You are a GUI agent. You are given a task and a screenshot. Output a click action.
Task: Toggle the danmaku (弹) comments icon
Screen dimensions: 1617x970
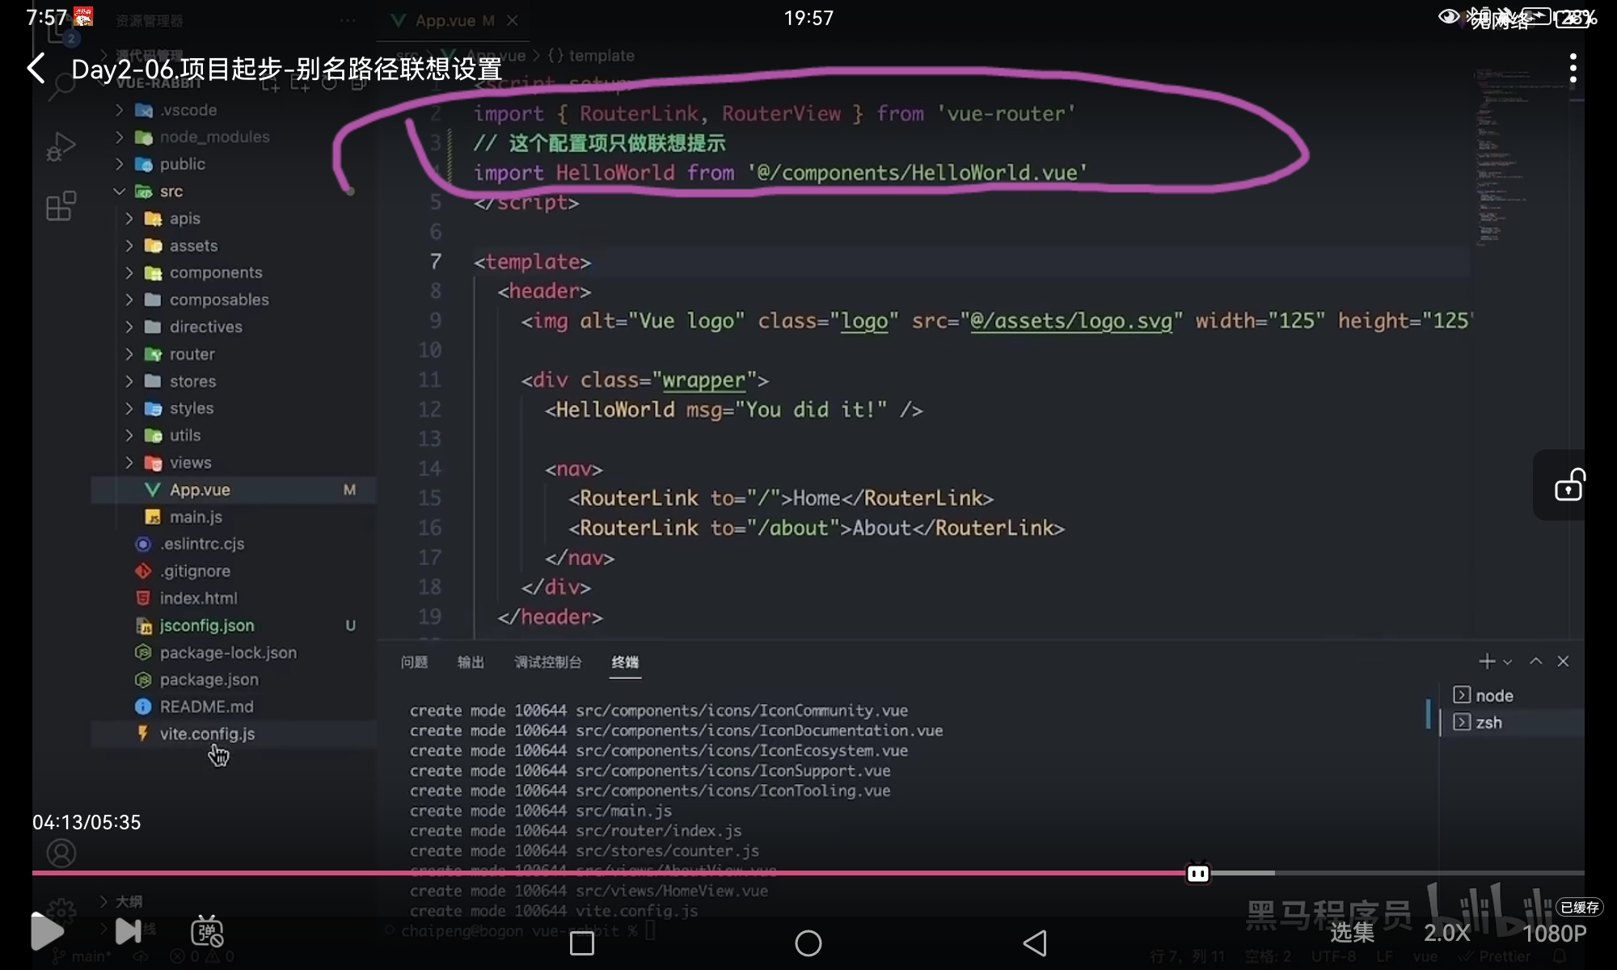click(207, 931)
